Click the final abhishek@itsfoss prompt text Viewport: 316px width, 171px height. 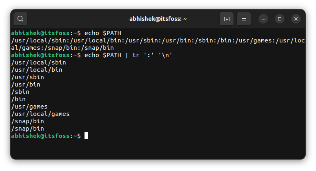pos(40,136)
